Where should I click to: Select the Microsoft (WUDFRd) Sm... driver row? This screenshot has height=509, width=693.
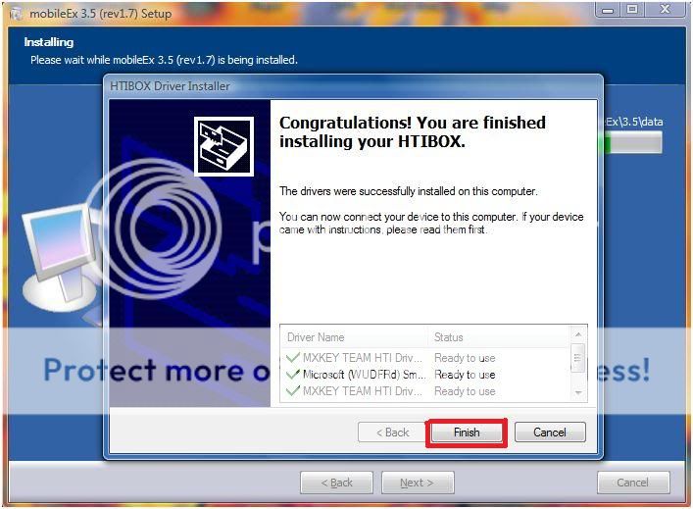(425, 375)
